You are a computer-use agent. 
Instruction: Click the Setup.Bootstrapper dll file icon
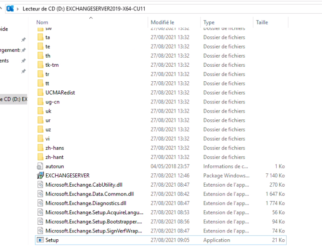point(40,222)
